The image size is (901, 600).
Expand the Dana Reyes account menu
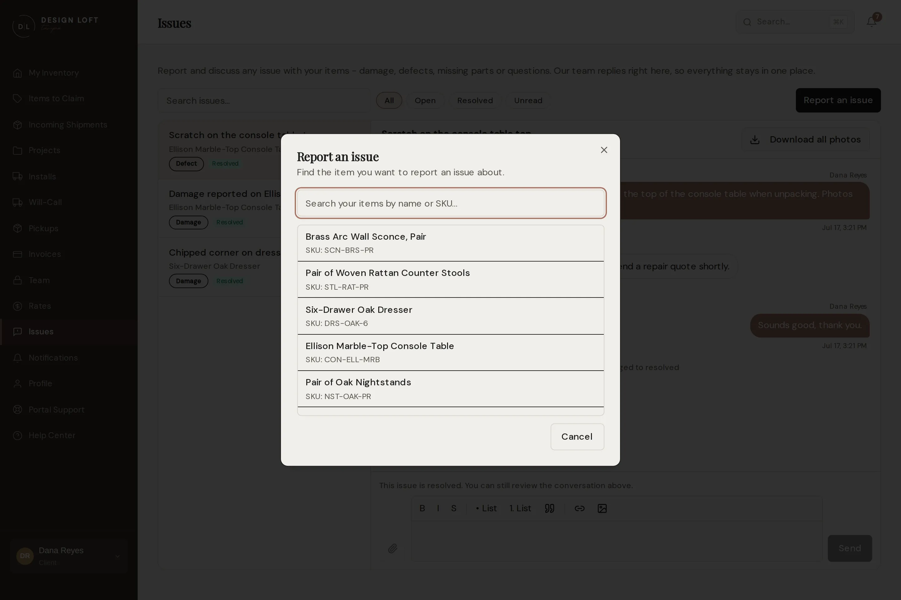tap(69, 556)
